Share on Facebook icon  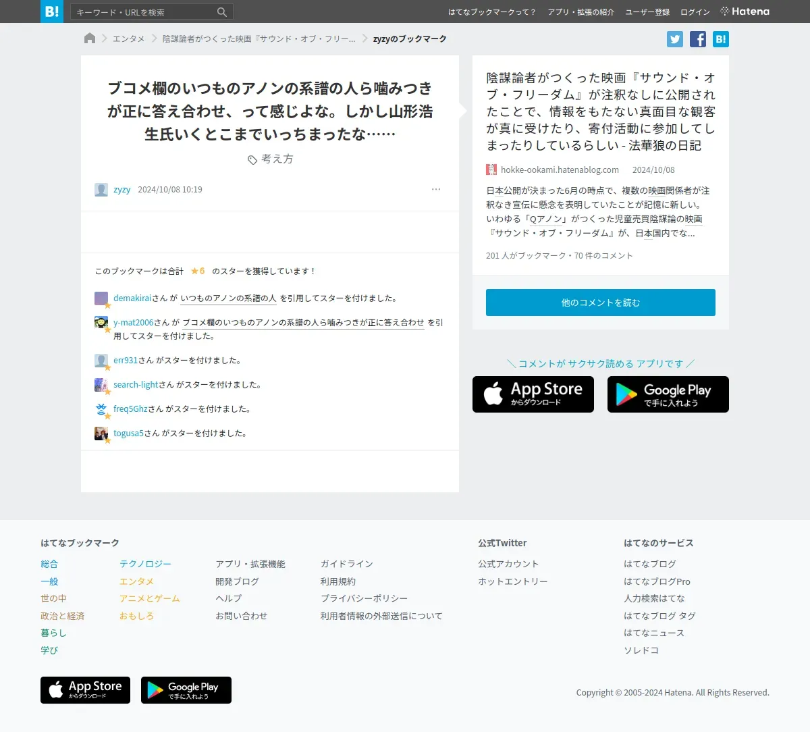pos(698,39)
